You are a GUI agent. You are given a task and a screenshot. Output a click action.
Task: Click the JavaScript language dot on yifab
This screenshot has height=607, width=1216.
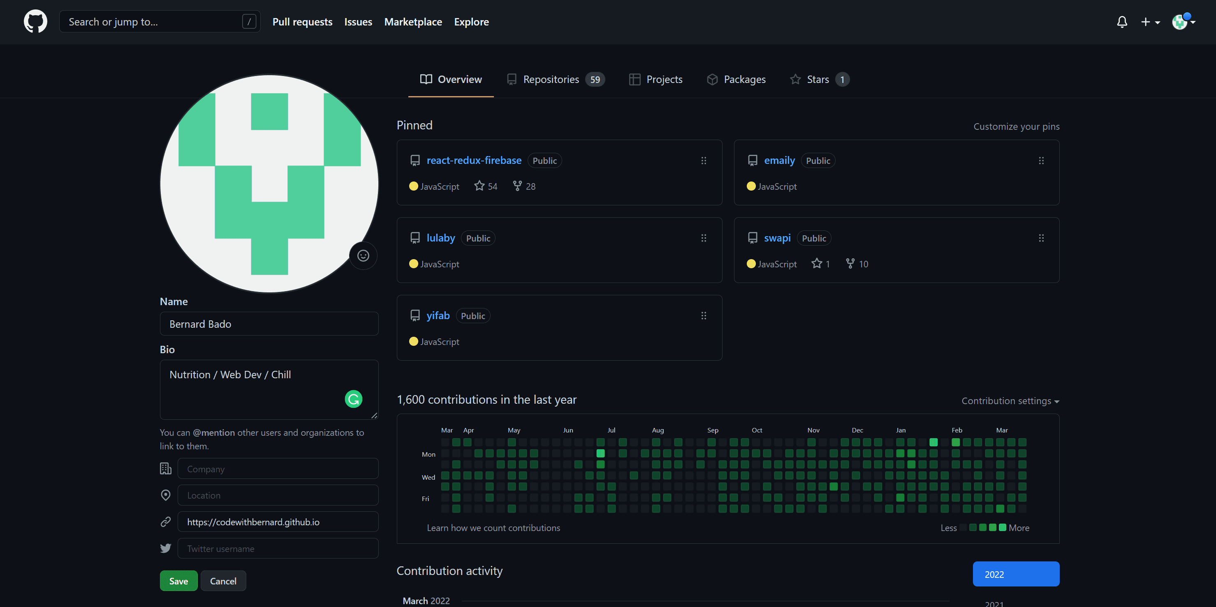(x=414, y=341)
